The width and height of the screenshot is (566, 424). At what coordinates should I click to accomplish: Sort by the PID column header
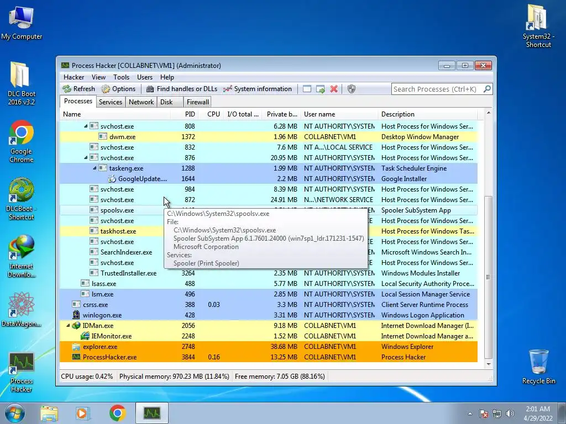tap(184, 114)
